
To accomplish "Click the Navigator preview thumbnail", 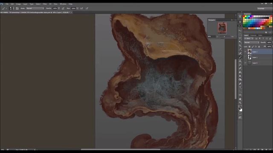I will tap(222, 28).
